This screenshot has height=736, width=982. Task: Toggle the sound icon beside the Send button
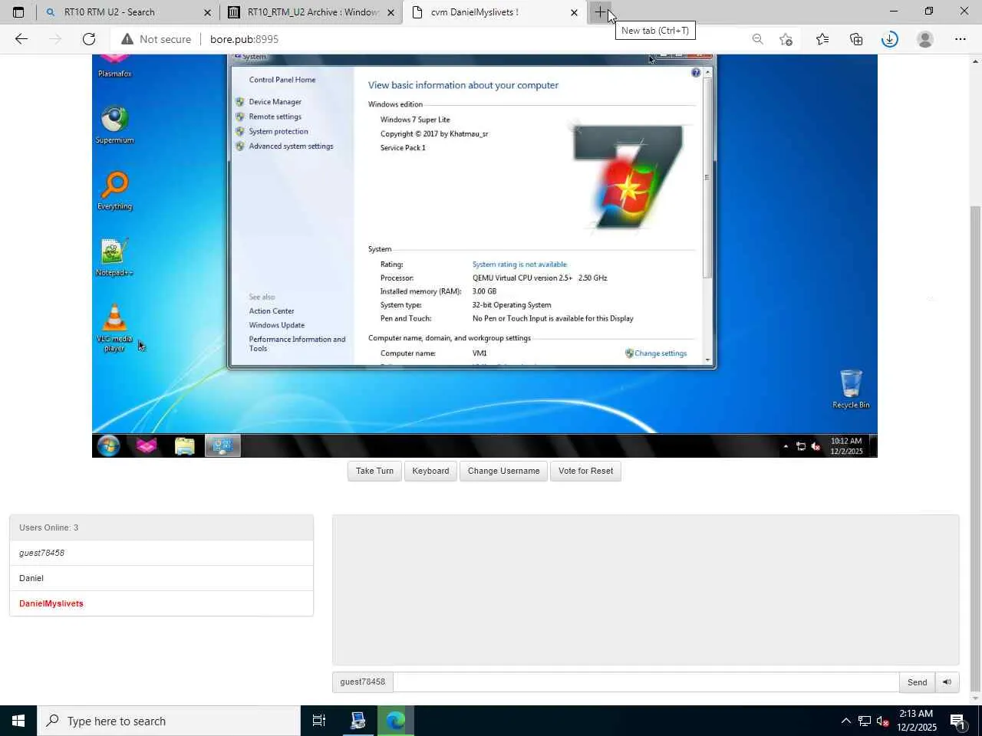pos(947,682)
